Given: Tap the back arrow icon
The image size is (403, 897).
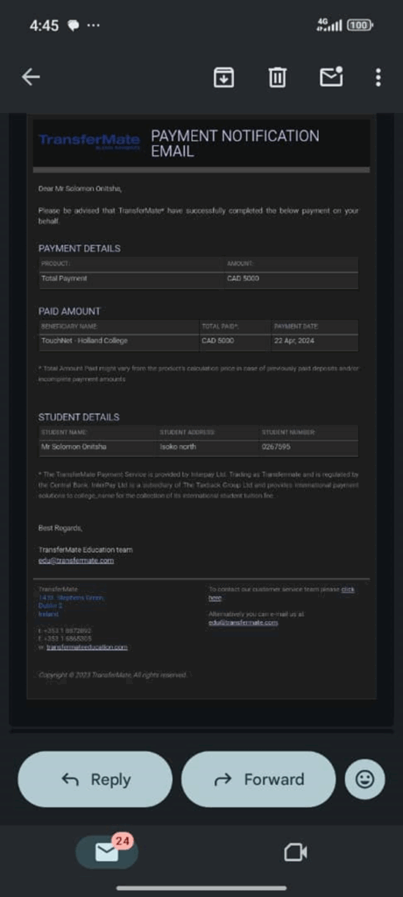Looking at the screenshot, I should [x=31, y=77].
